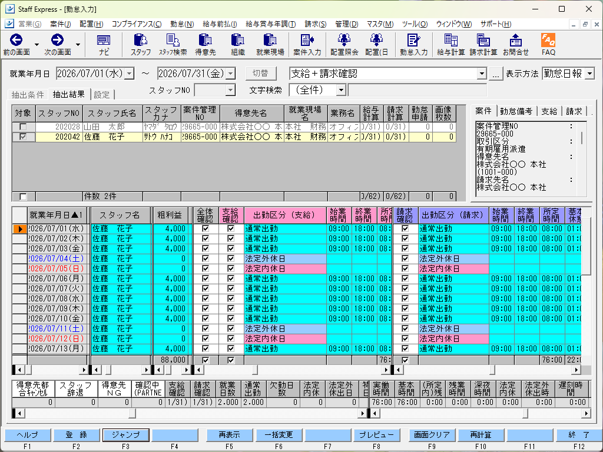603x452 pixels.
Task: Open the start date 2026/07/01 dropdown
Action: click(130, 74)
